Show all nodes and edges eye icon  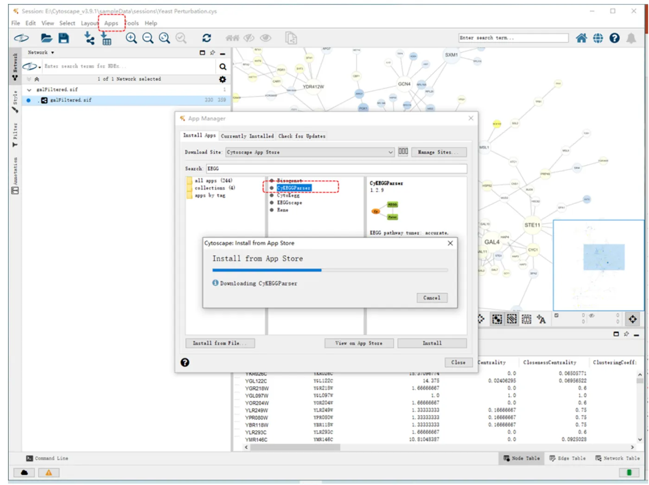(266, 38)
